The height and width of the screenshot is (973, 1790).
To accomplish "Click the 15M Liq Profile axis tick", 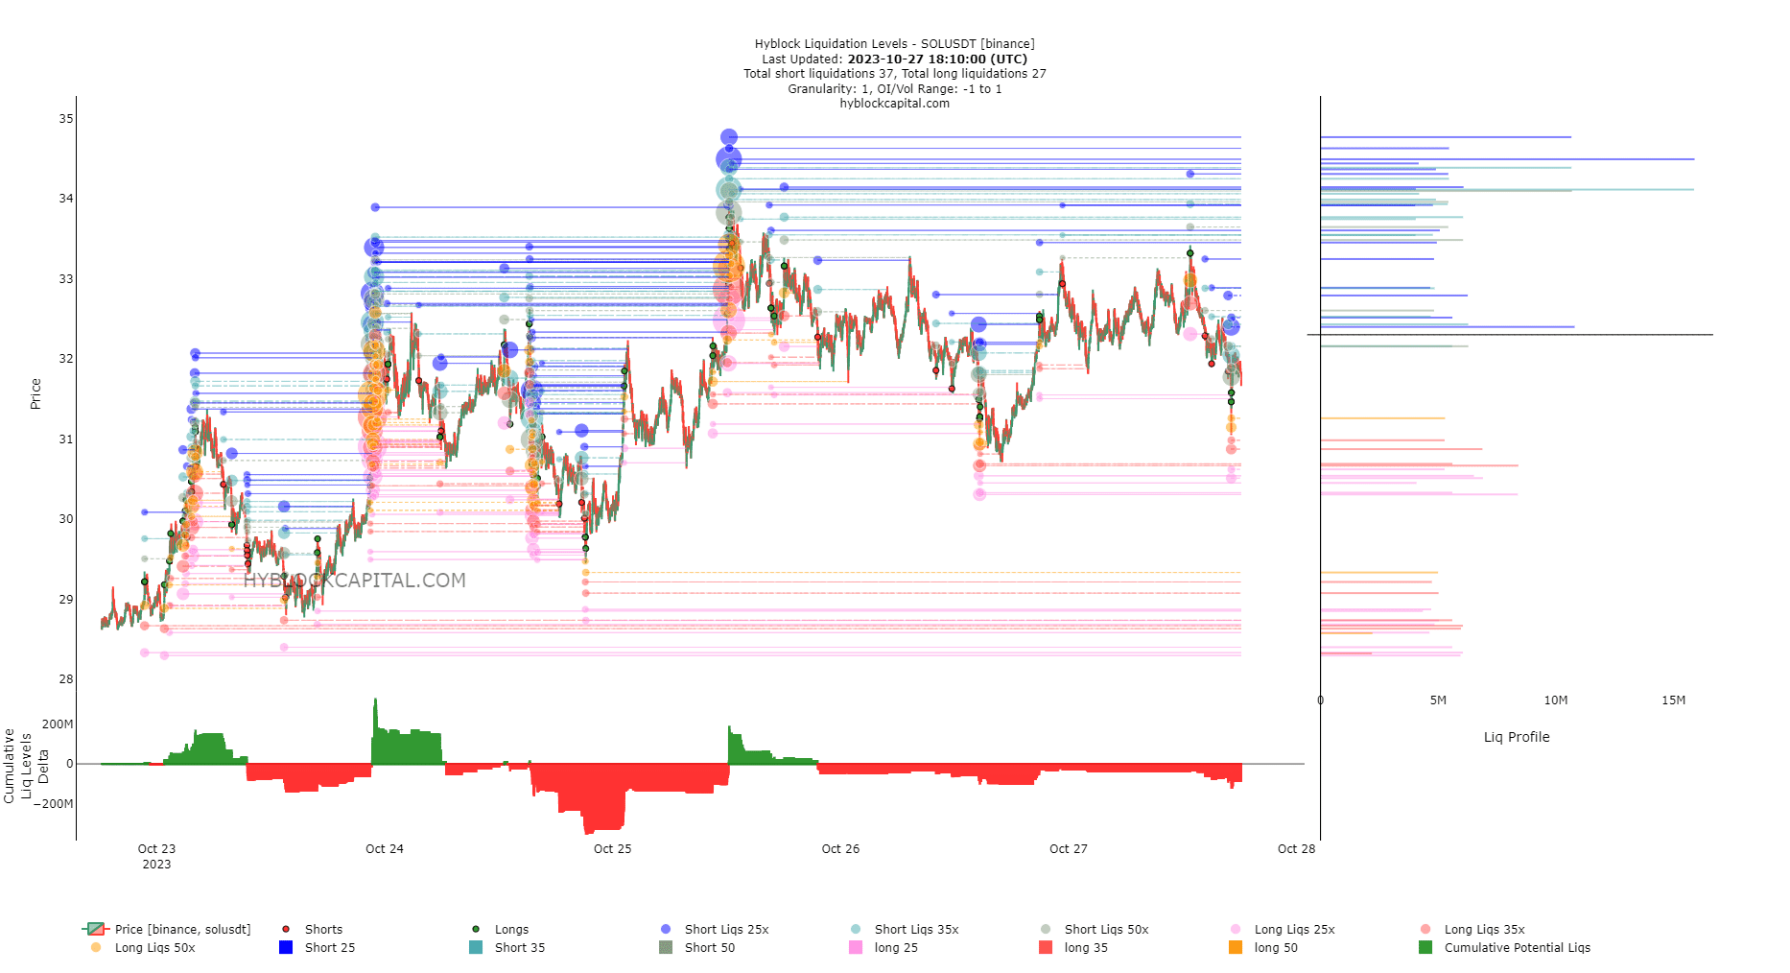I will tap(1674, 700).
